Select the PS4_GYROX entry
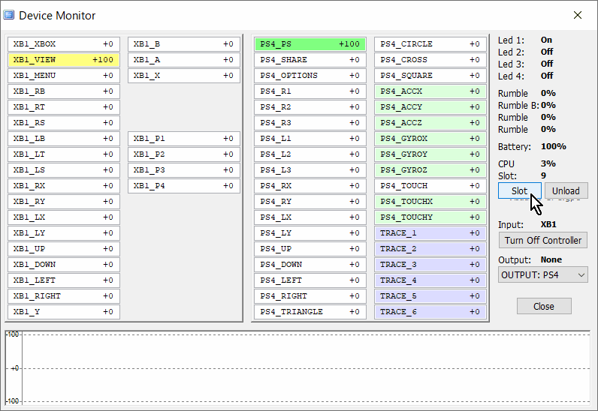Image resolution: width=598 pixels, height=411 pixels. pos(430,139)
